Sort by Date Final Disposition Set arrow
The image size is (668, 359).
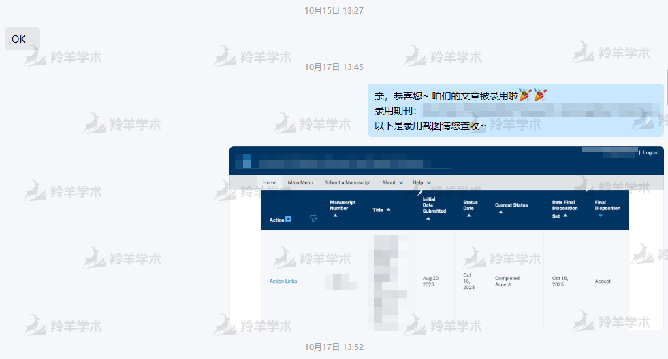pos(565,216)
